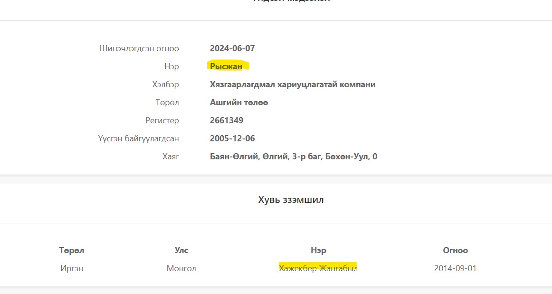Select the Иргэн cell in the table
The image size is (552, 294).
point(72,268)
